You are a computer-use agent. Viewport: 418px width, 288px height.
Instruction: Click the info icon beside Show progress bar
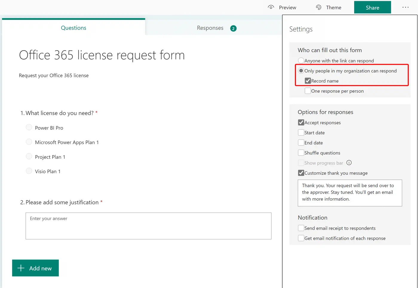pos(349,163)
